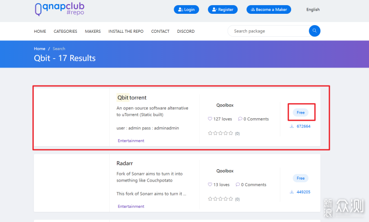Click star rating row on Radarr card
Screen dimensions: 369x222
(220, 199)
